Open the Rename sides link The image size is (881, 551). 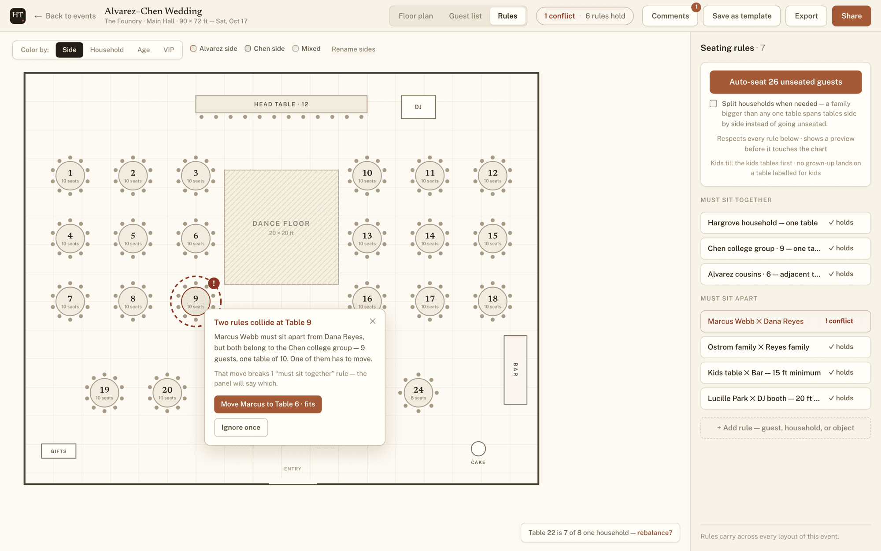pyautogui.click(x=353, y=49)
